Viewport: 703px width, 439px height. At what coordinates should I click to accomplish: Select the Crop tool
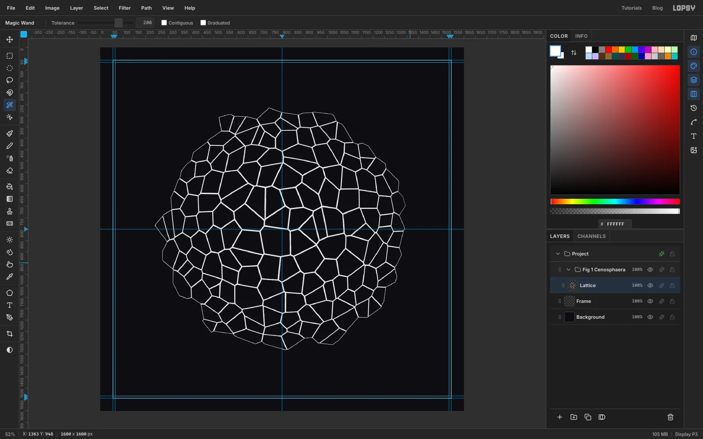(x=10, y=334)
